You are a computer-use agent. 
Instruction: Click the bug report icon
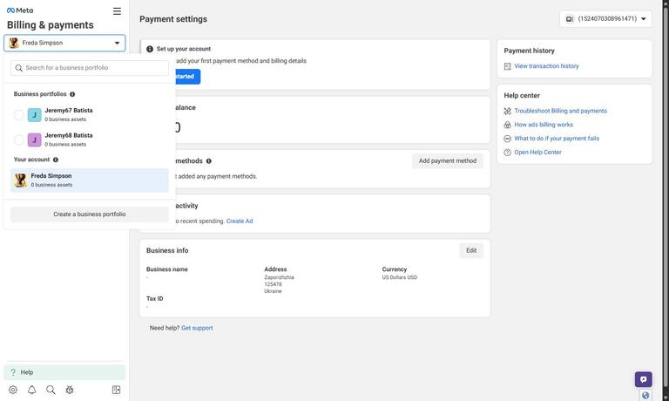[70, 390]
